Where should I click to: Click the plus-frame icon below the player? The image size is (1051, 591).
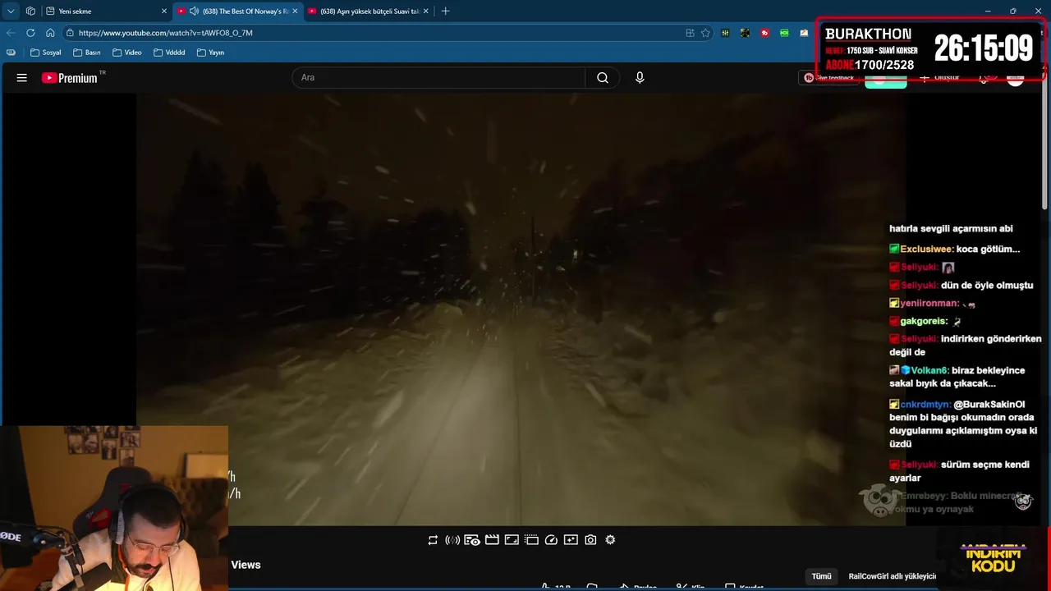(x=571, y=540)
